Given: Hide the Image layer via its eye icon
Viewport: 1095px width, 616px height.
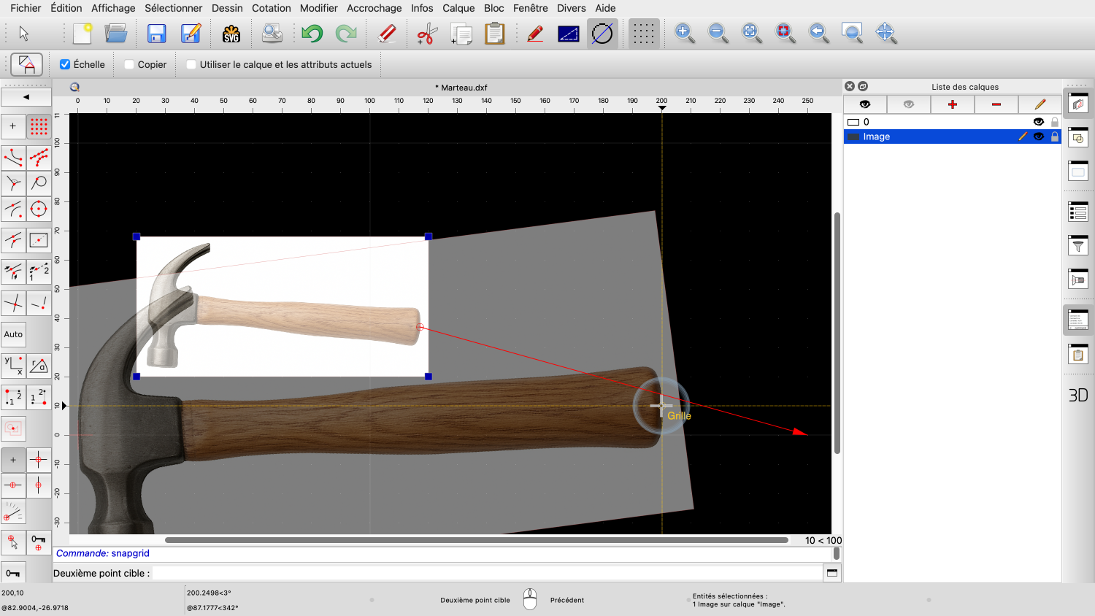Looking at the screenshot, I should pos(1038,136).
